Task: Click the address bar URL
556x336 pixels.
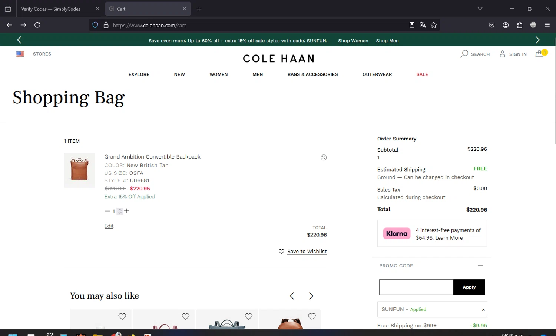Action: 149,25
